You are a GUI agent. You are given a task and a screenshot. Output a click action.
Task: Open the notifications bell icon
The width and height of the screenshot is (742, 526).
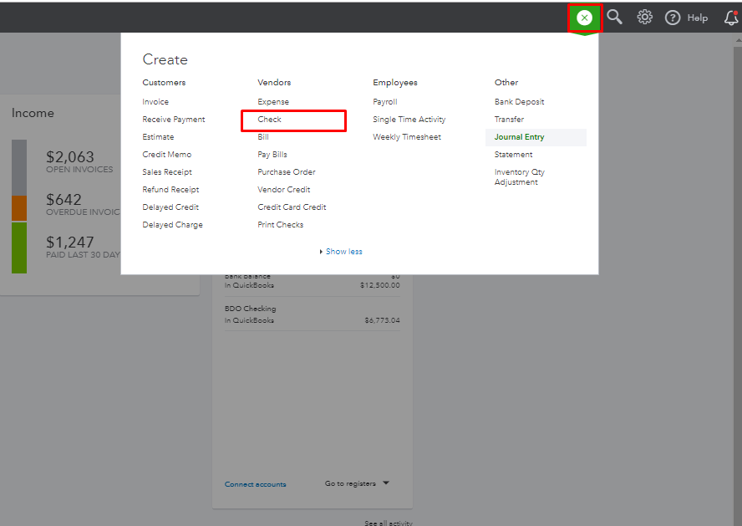(x=731, y=18)
